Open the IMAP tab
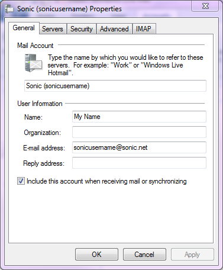The width and height of the screenshot is (223, 270). 144,29
